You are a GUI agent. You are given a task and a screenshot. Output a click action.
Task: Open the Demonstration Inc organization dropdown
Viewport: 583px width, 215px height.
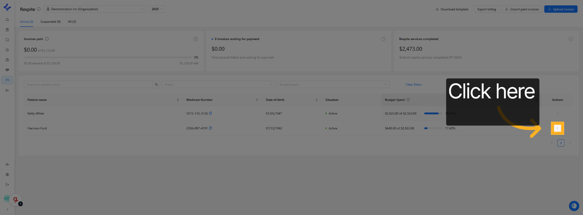coord(95,9)
